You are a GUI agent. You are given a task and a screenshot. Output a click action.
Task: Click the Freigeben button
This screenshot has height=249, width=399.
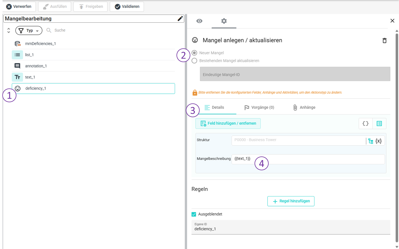(x=90, y=6)
